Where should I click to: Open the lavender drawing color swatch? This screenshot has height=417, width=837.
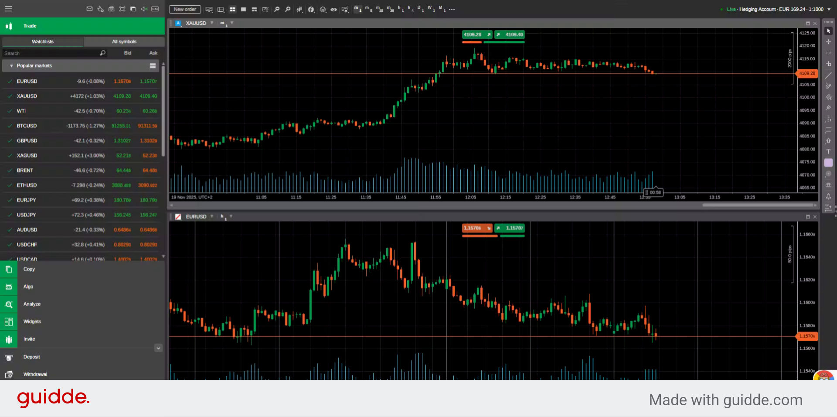tap(828, 163)
